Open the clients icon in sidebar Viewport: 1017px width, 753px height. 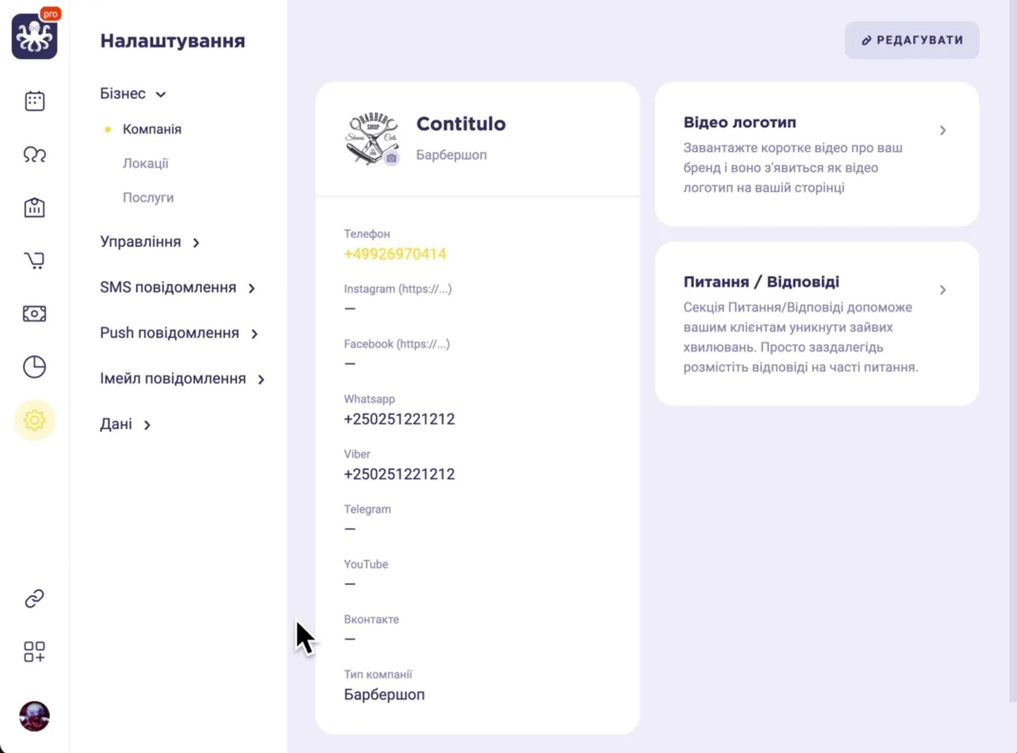pyautogui.click(x=34, y=154)
